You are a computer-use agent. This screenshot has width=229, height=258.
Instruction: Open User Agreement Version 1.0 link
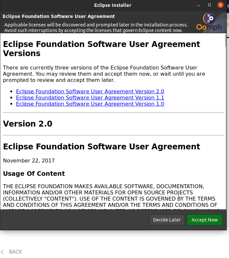[x=90, y=104]
